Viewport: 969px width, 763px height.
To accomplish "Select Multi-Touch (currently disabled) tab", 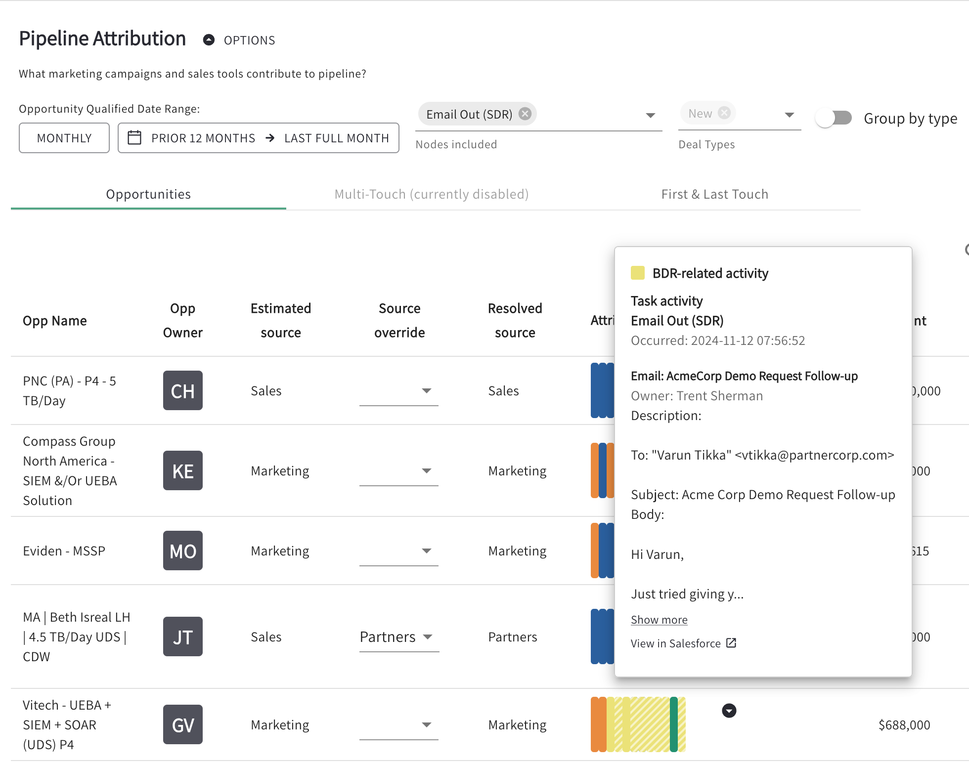I will [432, 194].
